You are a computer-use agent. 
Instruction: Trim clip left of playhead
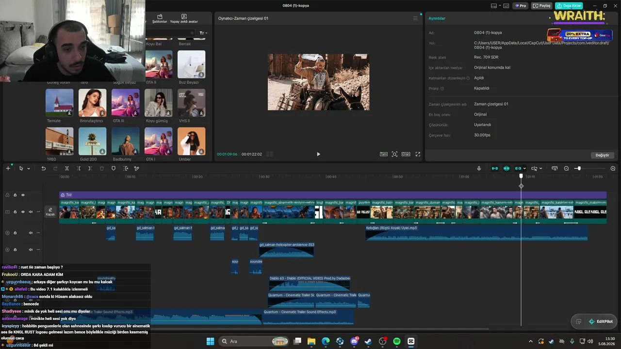coord(79,168)
